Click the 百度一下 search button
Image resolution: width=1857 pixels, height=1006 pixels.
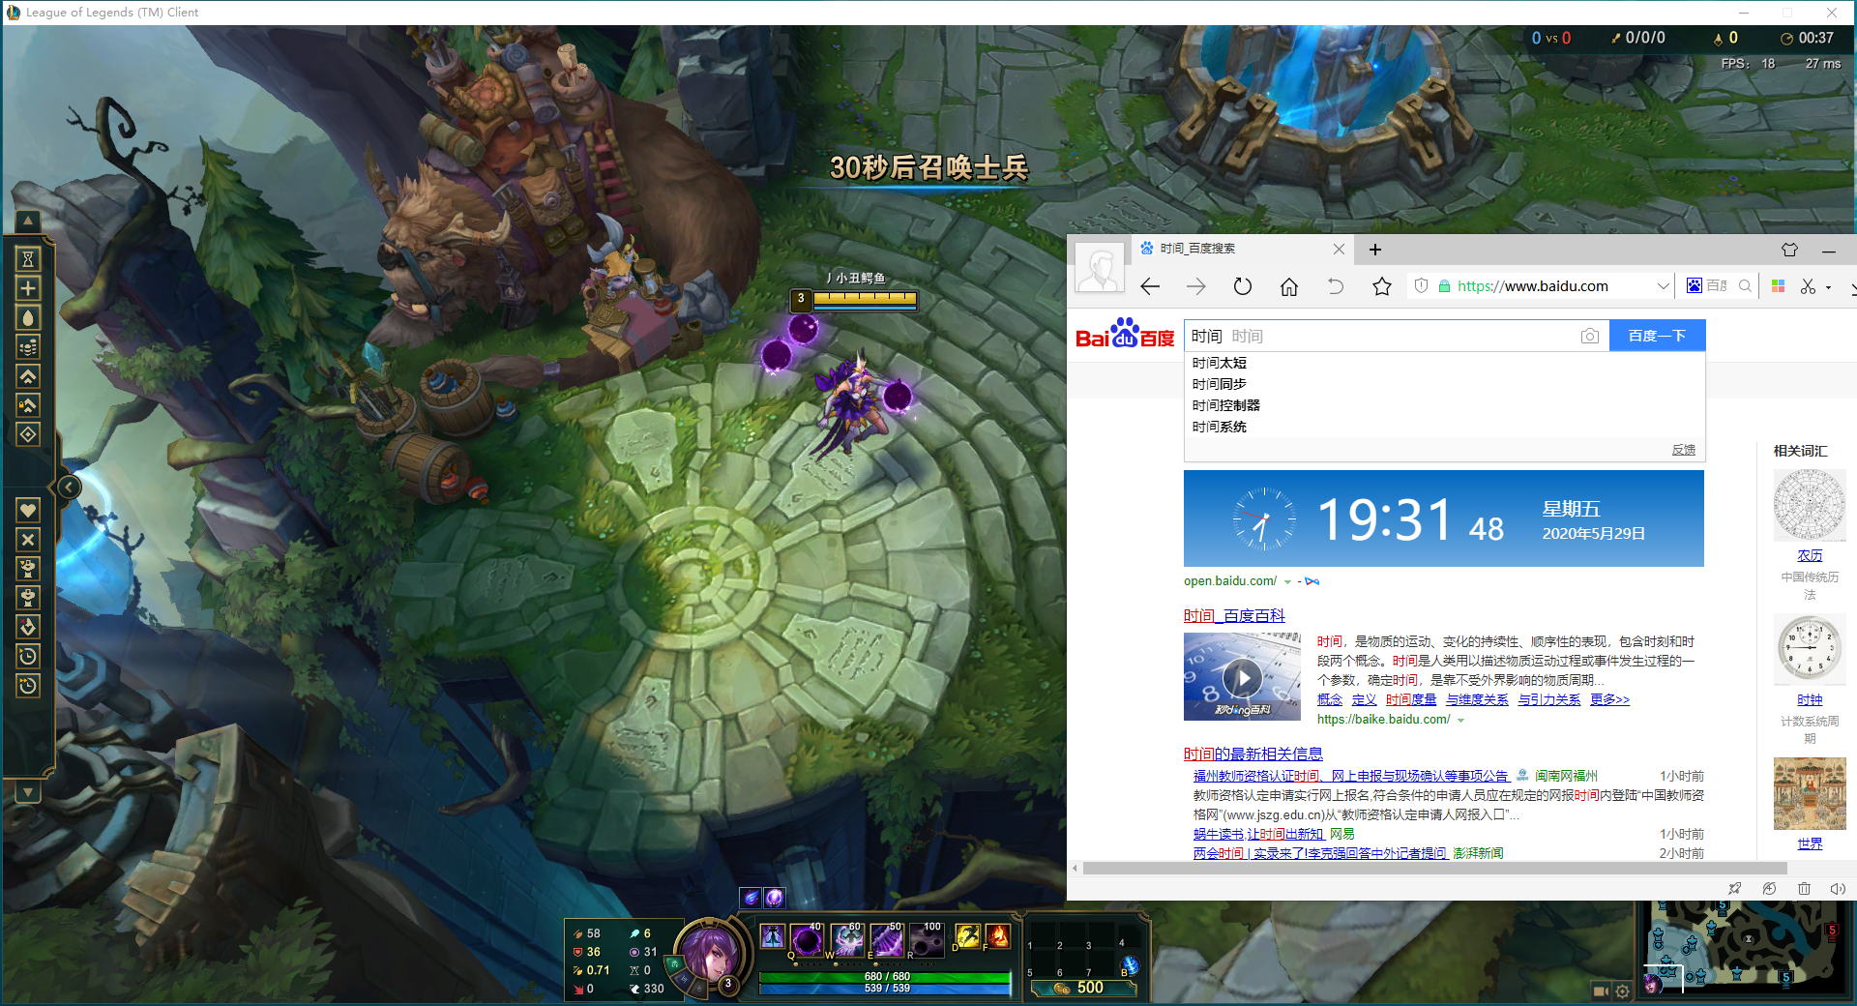[1657, 336]
